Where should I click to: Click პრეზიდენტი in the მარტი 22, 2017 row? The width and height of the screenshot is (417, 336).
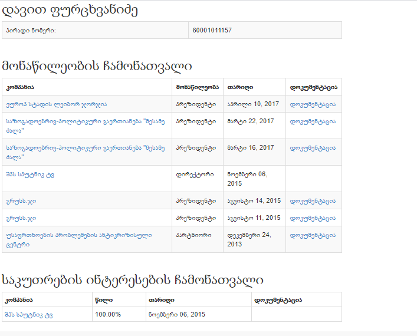pos(196,121)
